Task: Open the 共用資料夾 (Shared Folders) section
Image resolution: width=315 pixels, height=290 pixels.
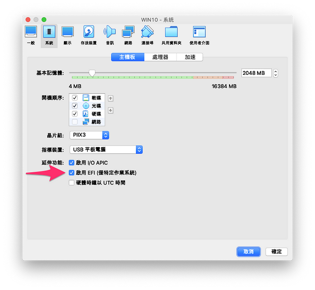Action: tap(171, 35)
